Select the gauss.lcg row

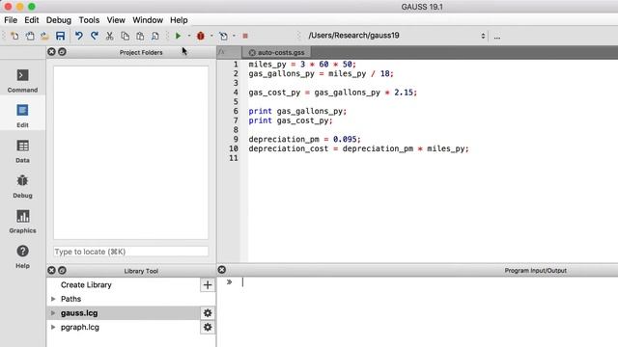pos(124,313)
